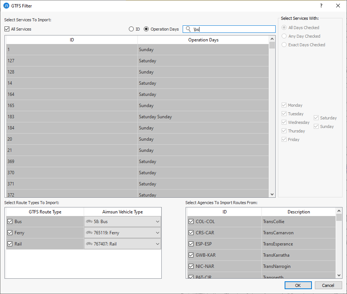Expand the Ferry vehicle type dropdown
347x294 pixels.
(x=158, y=232)
